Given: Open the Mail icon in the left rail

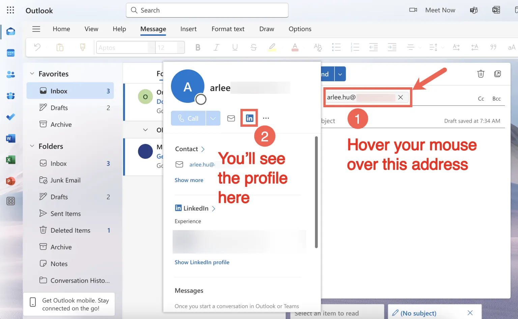Looking at the screenshot, I should [x=10, y=32].
